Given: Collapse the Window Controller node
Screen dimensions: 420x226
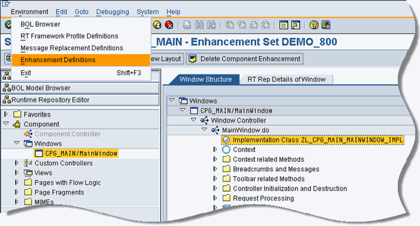Looking at the screenshot, I should pyautogui.click(x=194, y=120).
